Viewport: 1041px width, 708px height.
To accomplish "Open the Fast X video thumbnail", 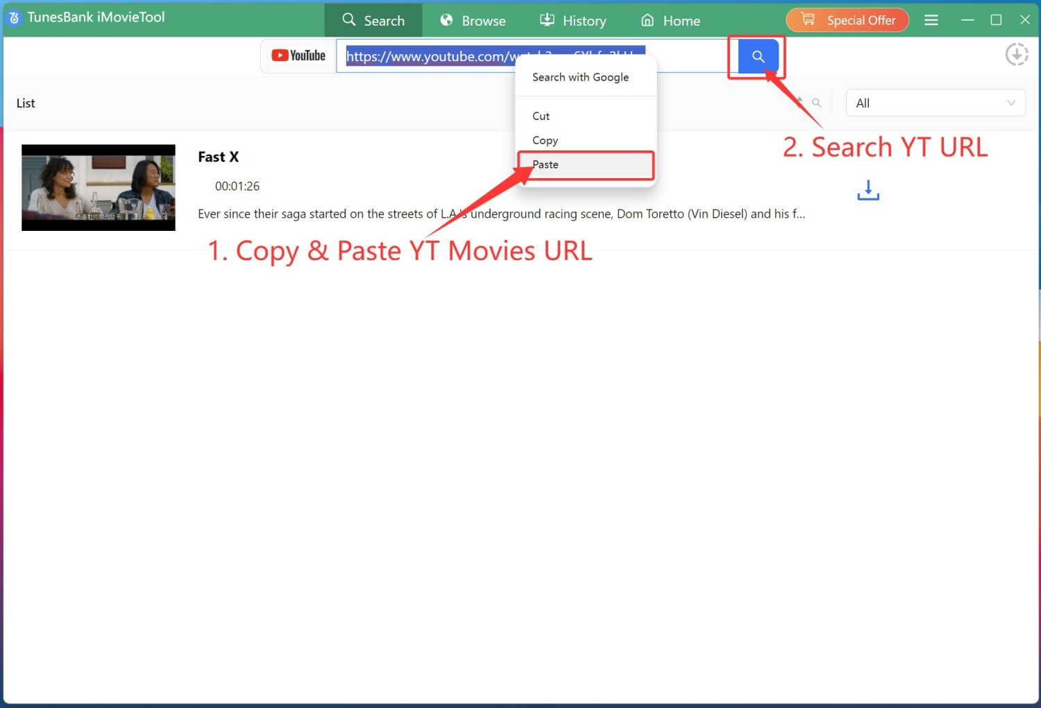I will click(98, 187).
